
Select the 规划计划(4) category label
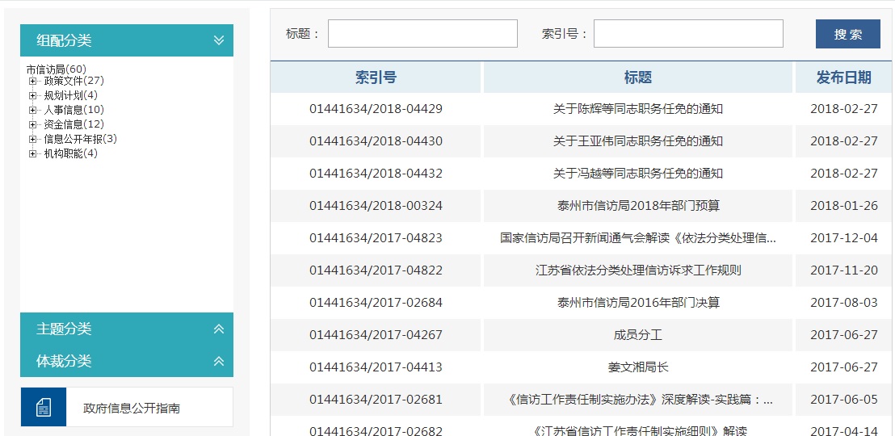pyautogui.click(x=71, y=95)
